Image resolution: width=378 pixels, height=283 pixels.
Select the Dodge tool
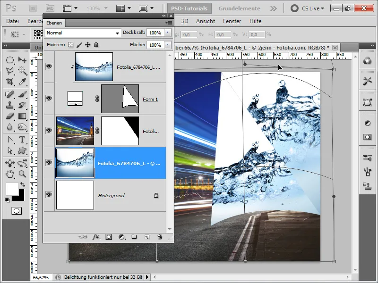pyautogui.click(x=22, y=127)
